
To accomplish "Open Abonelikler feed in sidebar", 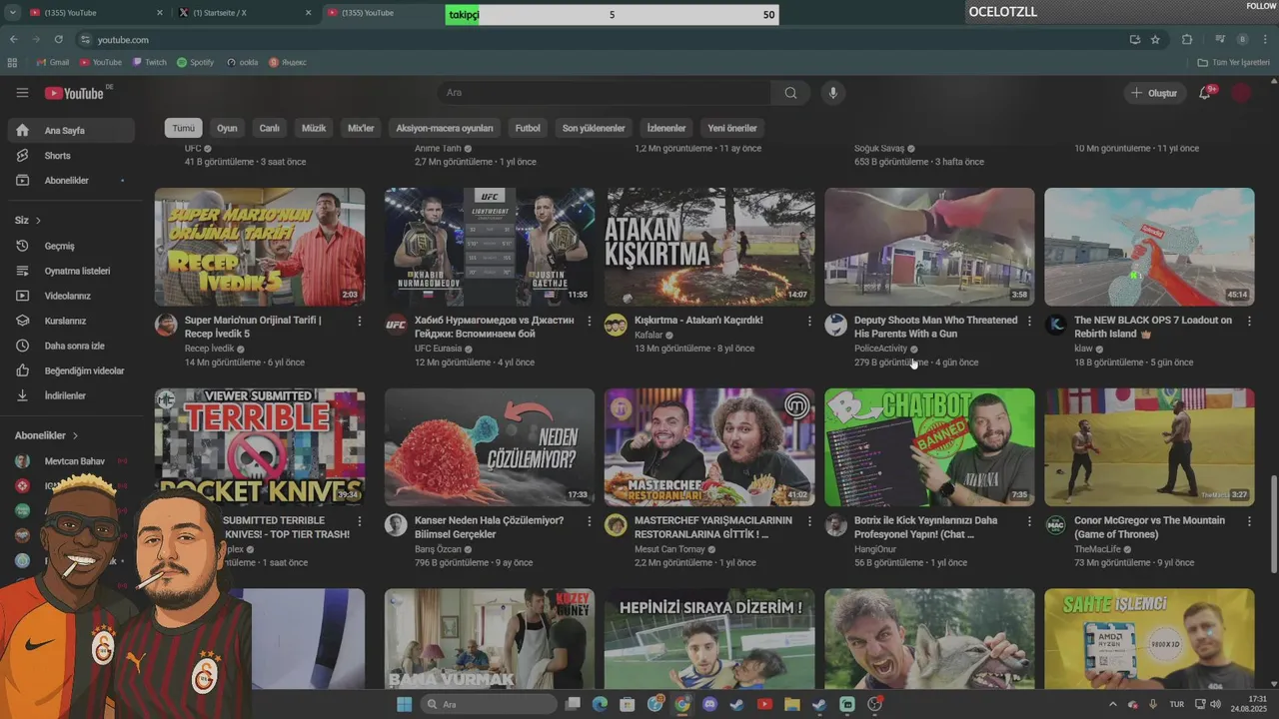I will (71, 181).
